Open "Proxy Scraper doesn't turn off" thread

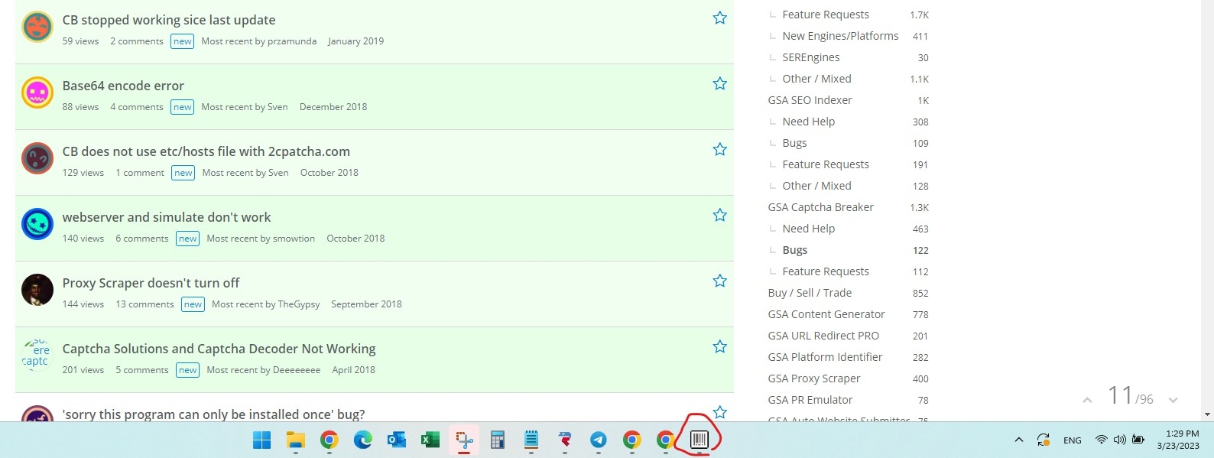[x=151, y=283]
